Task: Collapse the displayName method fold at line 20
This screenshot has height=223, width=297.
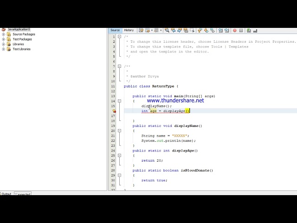Action: pyautogui.click(x=119, y=131)
